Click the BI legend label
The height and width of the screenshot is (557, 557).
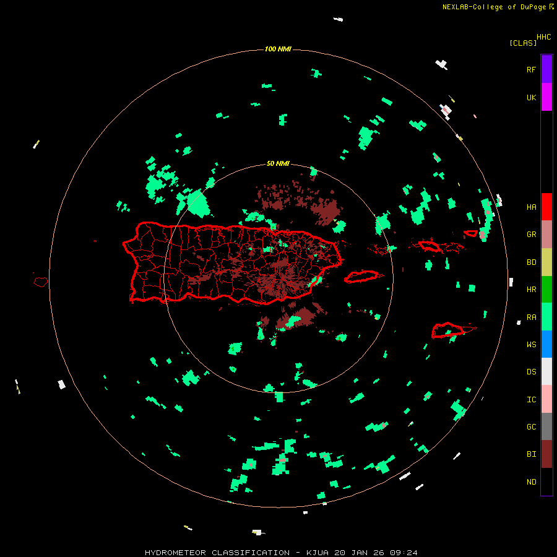[x=531, y=454]
